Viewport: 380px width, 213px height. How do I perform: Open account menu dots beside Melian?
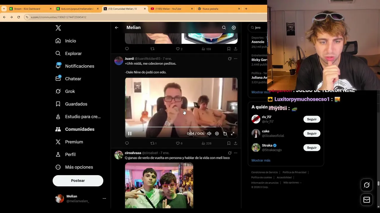click(x=104, y=199)
